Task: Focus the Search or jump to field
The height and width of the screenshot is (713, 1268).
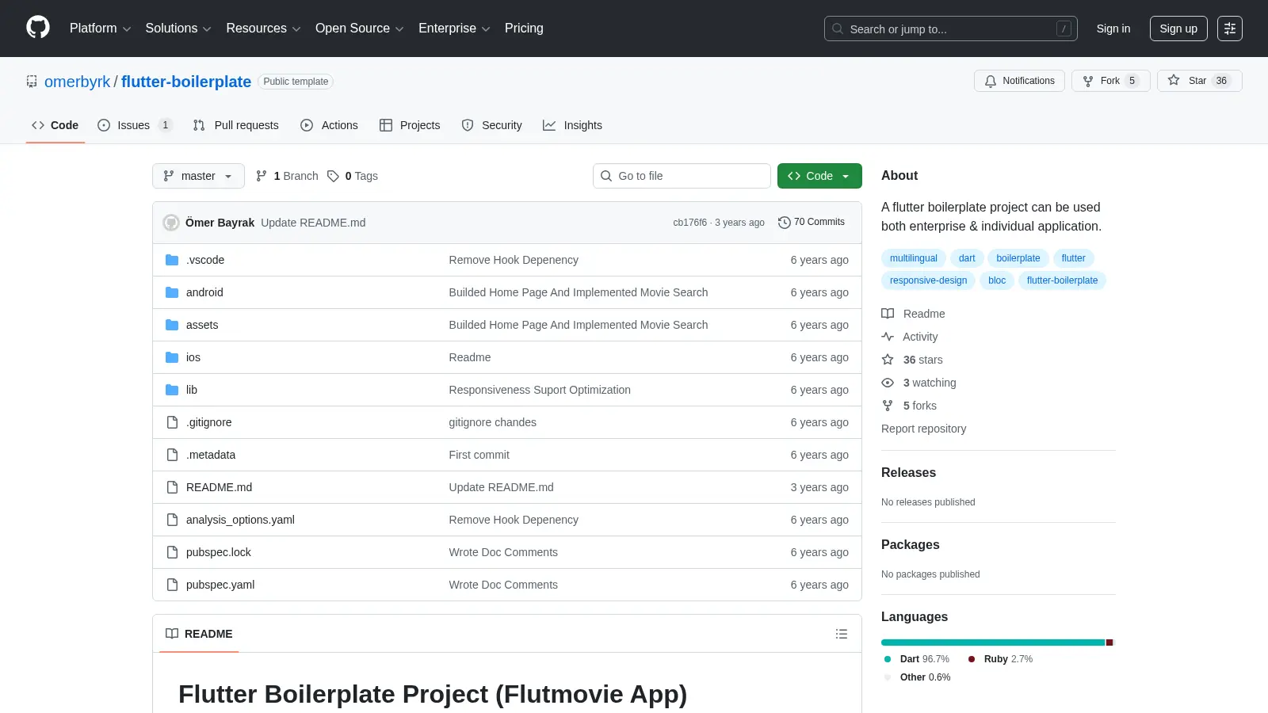Action: pyautogui.click(x=950, y=29)
